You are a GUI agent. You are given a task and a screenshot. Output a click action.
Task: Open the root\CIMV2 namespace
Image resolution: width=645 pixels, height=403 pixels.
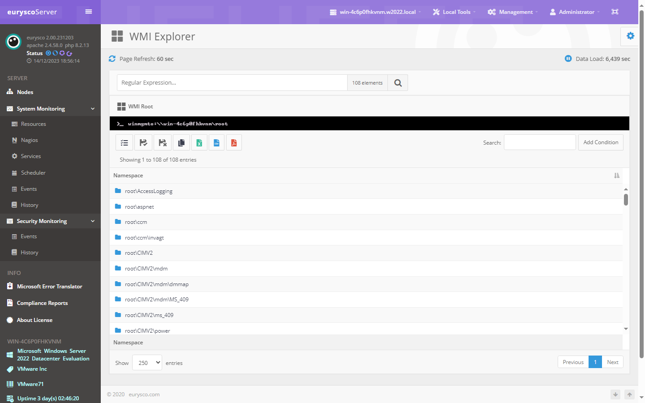139,253
